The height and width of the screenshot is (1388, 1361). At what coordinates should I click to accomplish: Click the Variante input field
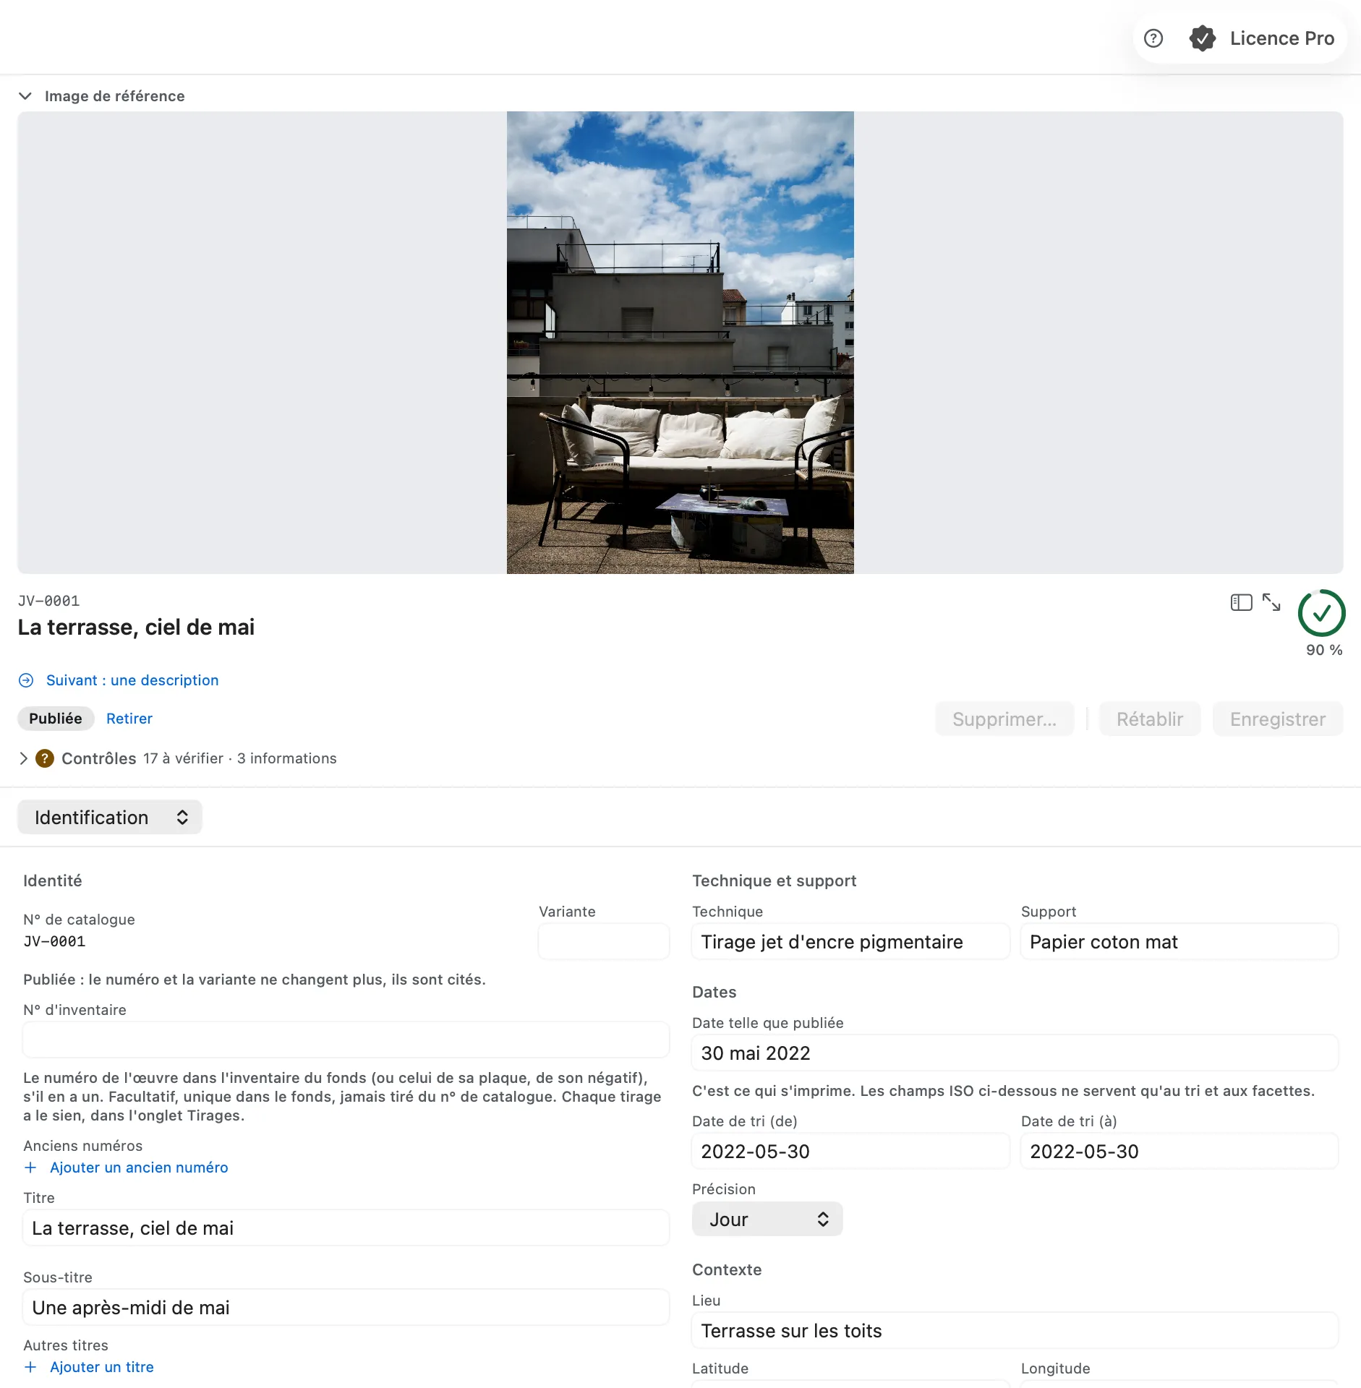[604, 941]
